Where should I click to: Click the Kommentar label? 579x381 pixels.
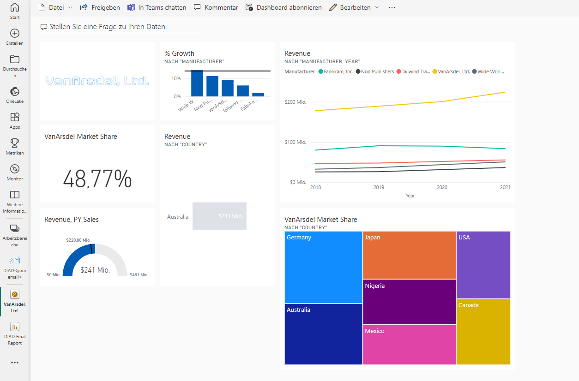click(222, 7)
